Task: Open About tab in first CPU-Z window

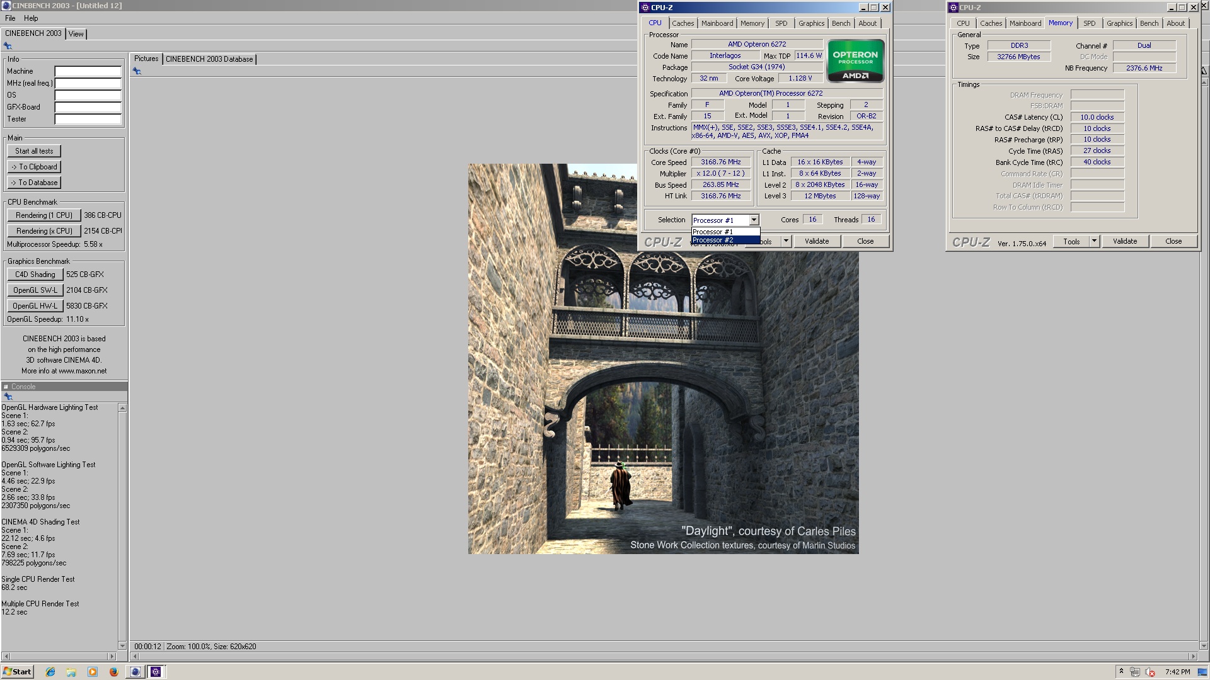Action: pos(867,23)
